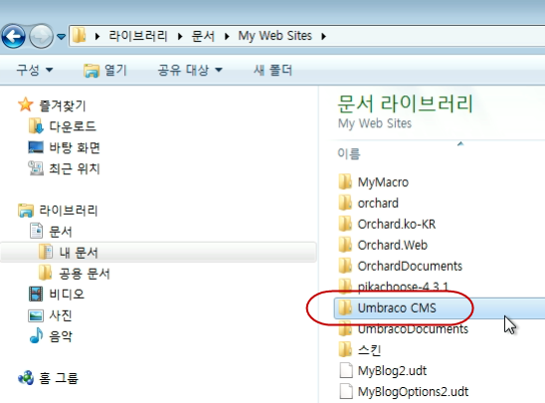Screen dimensions: 545x403
Task: Click the orchard folder icon
Action: point(345,202)
